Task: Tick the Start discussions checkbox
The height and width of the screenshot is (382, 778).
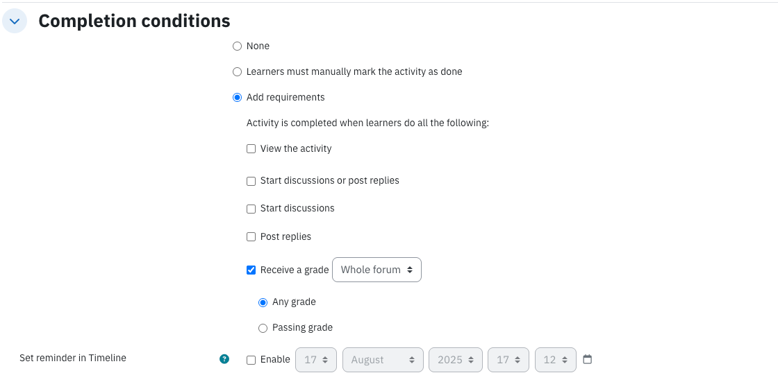Action: [x=251, y=209]
